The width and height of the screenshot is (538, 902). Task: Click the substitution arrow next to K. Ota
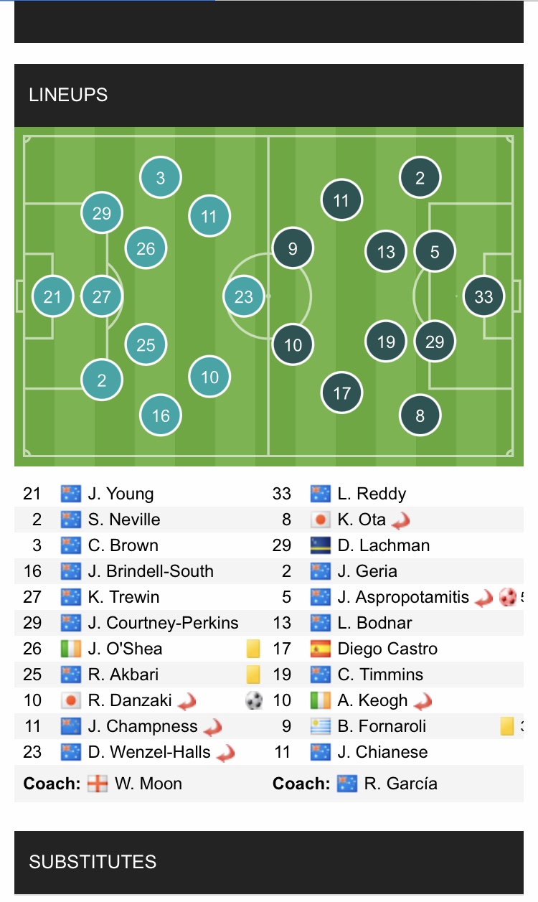pos(400,520)
